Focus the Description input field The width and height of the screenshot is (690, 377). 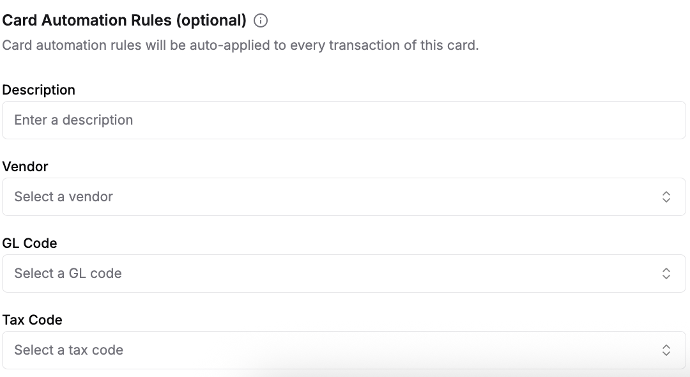(x=344, y=120)
